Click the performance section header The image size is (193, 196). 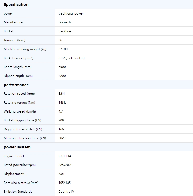click(x=16, y=85)
